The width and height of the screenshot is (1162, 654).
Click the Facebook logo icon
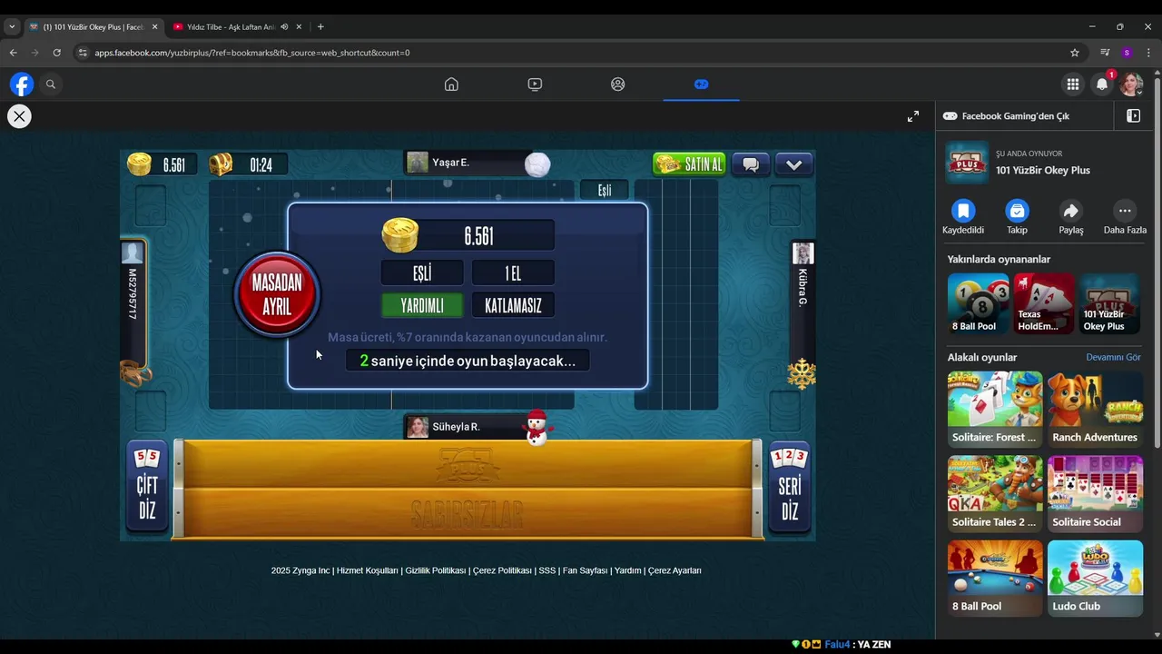(x=22, y=84)
